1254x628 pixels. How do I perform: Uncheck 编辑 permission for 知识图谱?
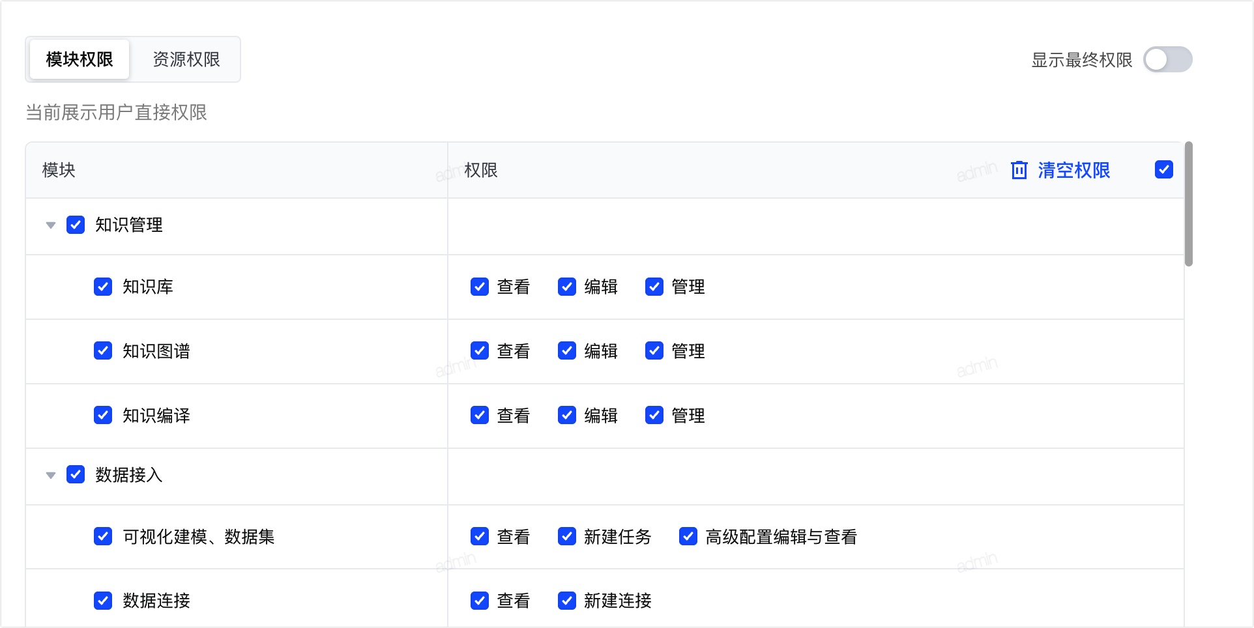[x=567, y=351]
